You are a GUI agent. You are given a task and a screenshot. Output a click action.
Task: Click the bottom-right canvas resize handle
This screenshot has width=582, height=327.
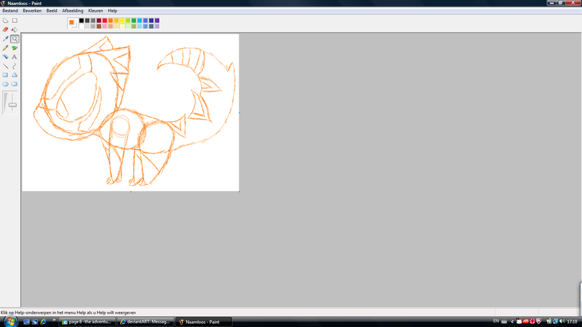click(x=239, y=192)
